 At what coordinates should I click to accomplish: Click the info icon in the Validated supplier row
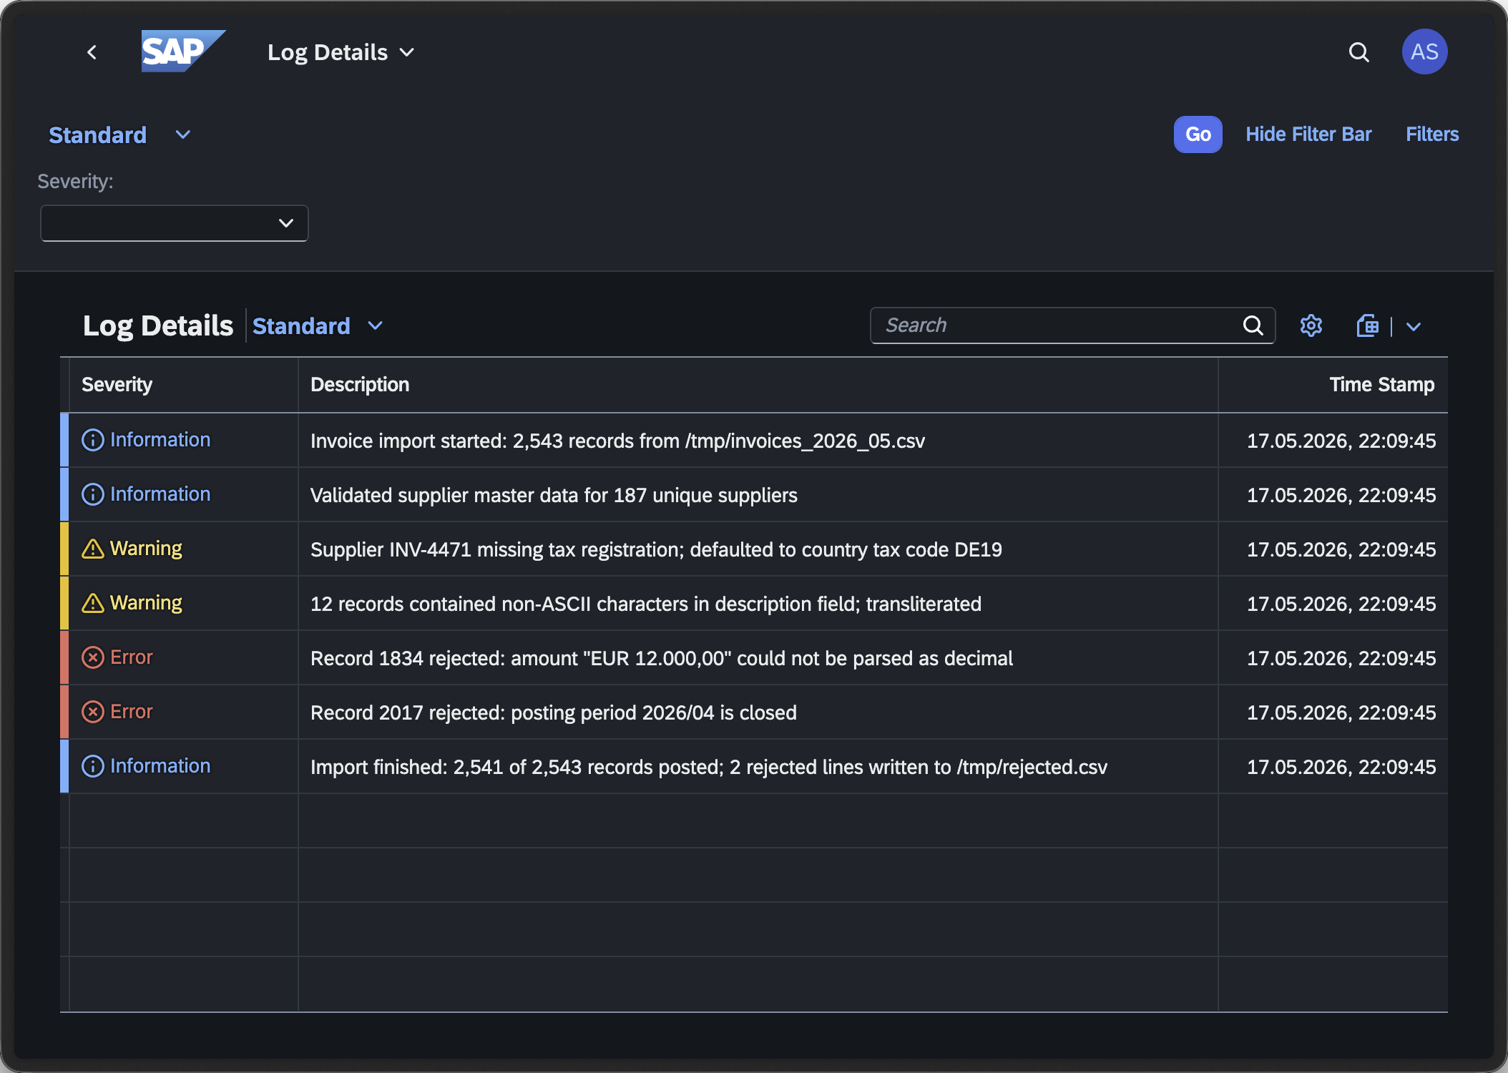[93, 494]
